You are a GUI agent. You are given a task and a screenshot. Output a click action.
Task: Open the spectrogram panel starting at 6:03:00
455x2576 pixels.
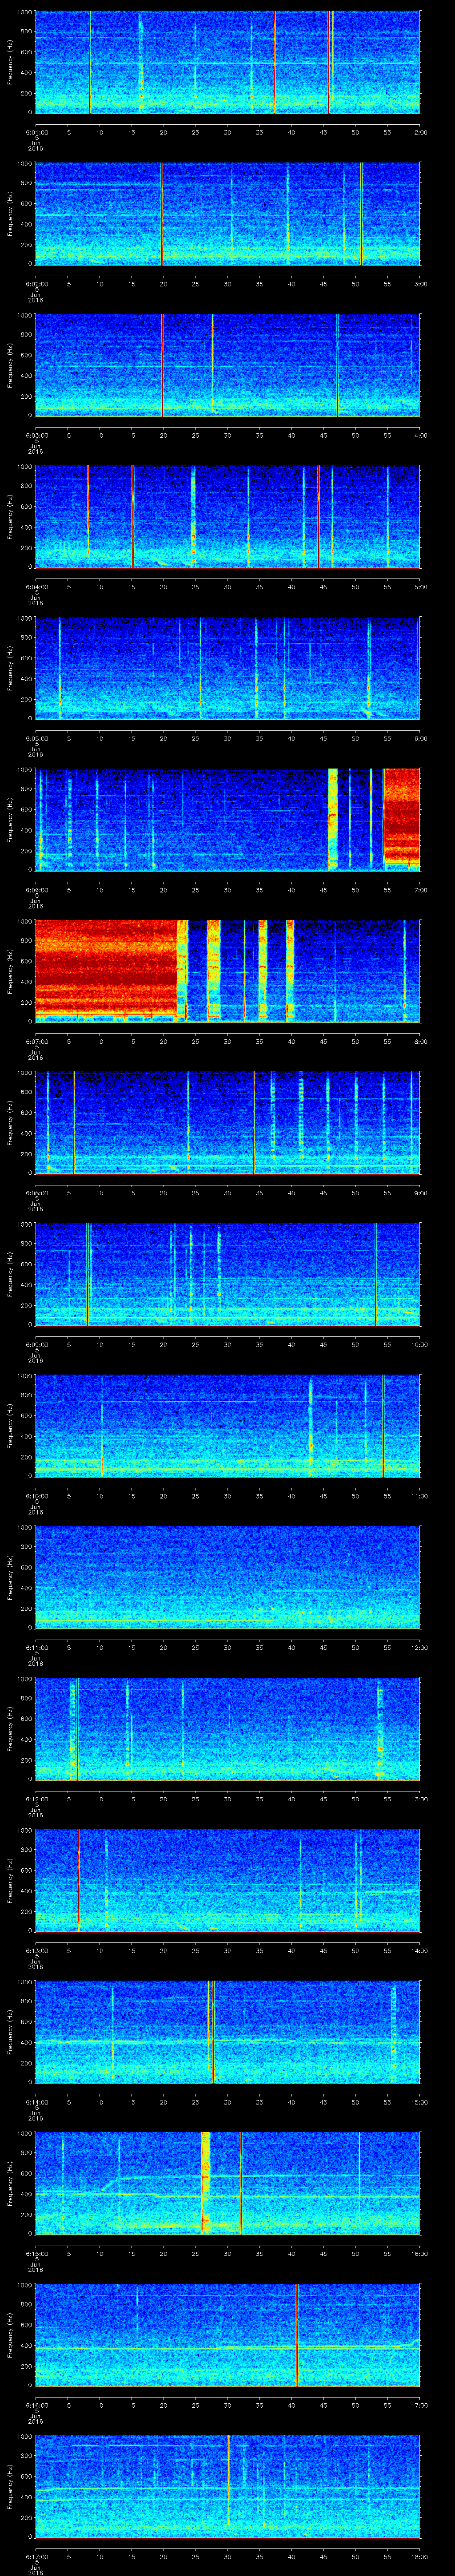228,365
